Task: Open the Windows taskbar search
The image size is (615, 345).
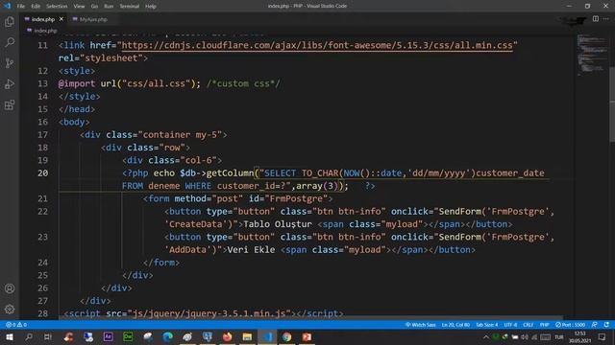Action: 29,336
